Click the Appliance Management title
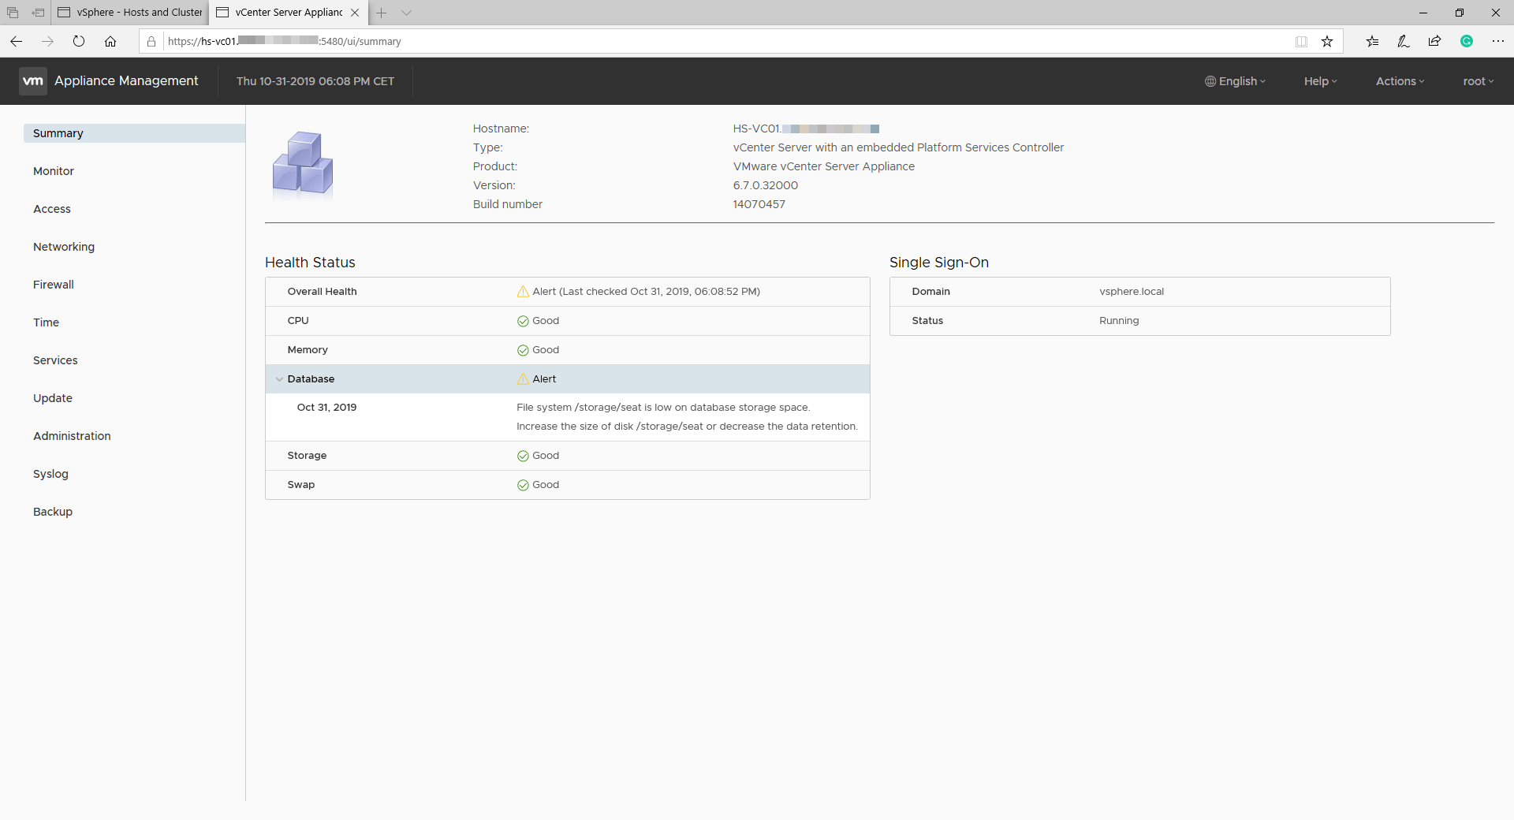Screen dimensions: 1514x820 (126, 80)
